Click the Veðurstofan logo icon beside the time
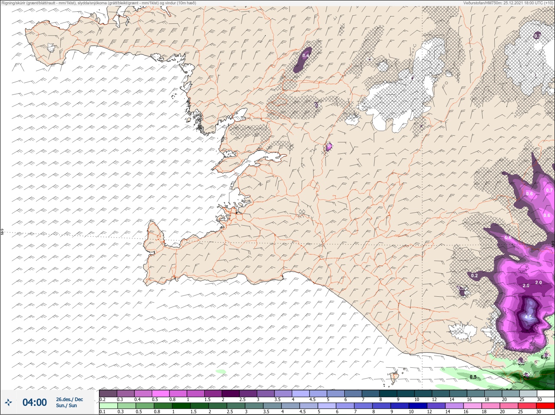This screenshot has height=415, width=555. tap(8, 402)
